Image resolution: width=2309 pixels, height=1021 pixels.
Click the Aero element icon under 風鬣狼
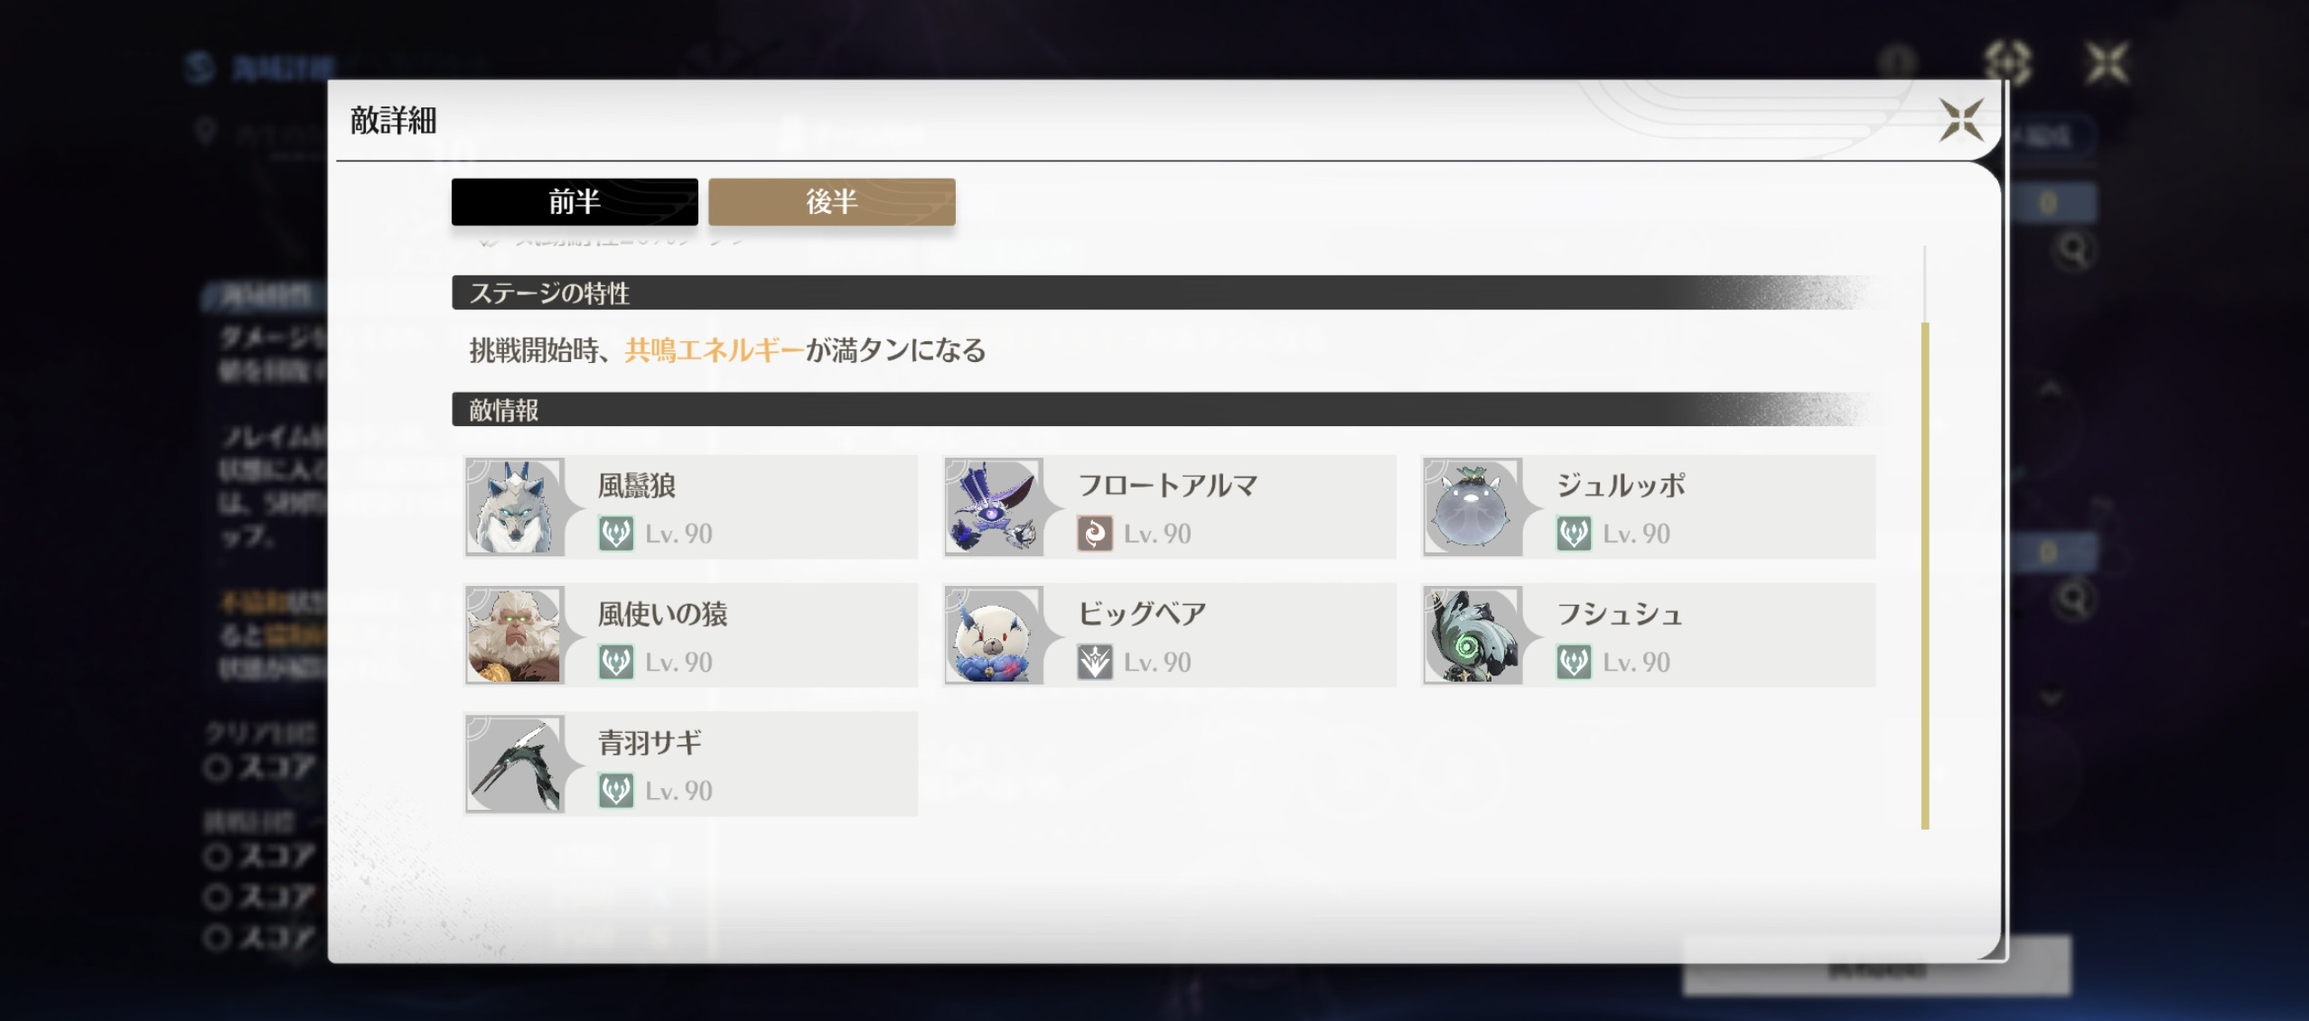616,534
